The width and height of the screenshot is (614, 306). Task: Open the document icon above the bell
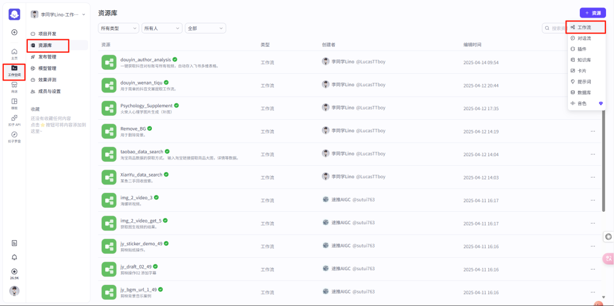click(x=14, y=242)
